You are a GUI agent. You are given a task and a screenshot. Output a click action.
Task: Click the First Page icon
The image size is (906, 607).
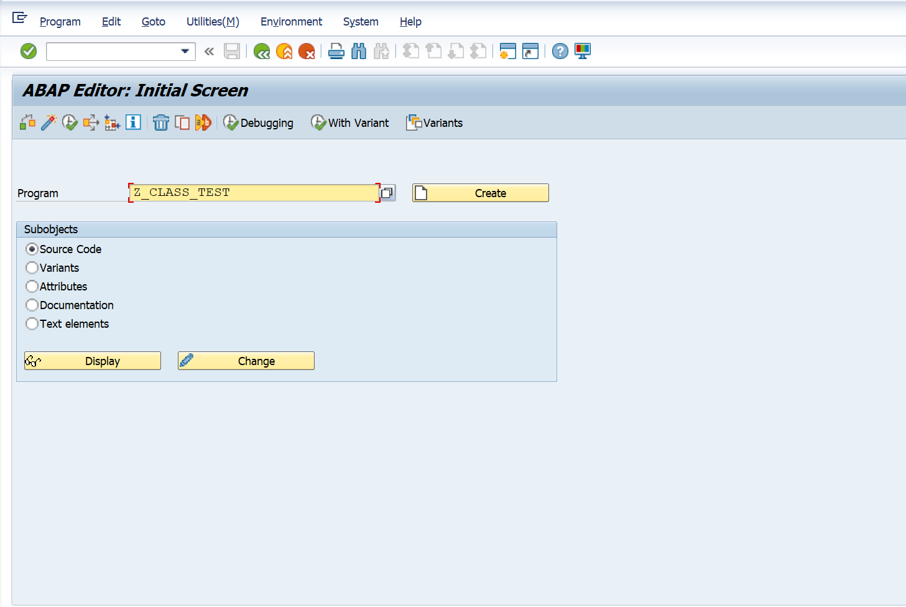[x=411, y=51]
